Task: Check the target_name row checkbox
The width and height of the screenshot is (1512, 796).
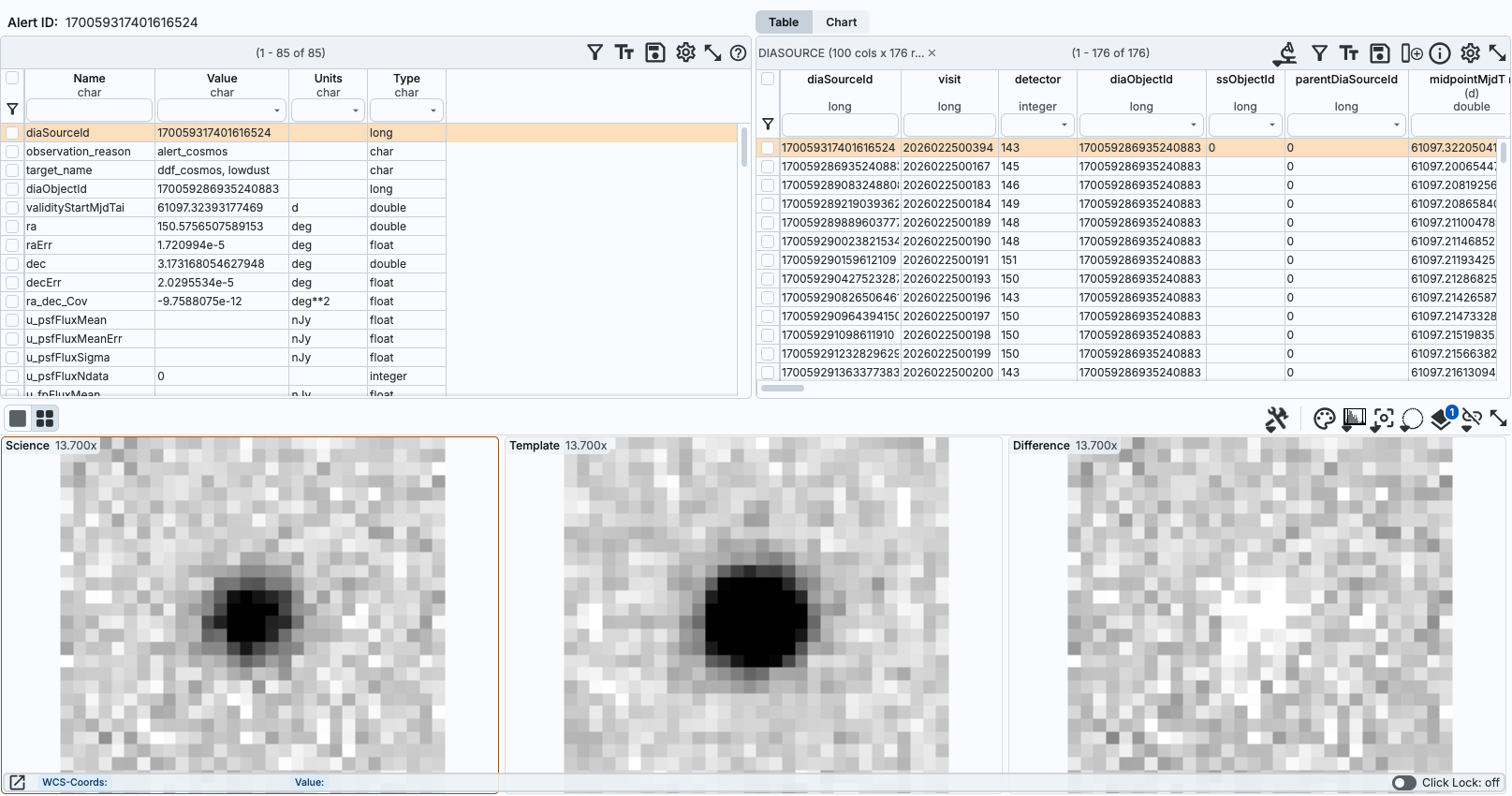Action: point(12,170)
